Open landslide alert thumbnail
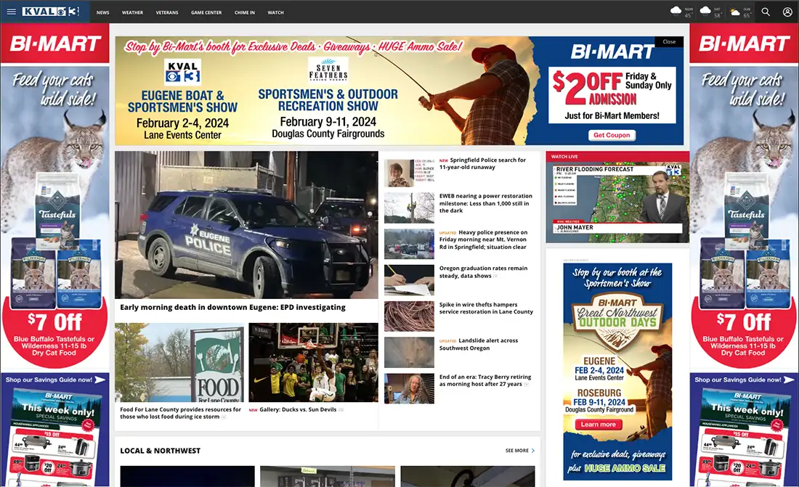The image size is (799, 487). point(409,353)
